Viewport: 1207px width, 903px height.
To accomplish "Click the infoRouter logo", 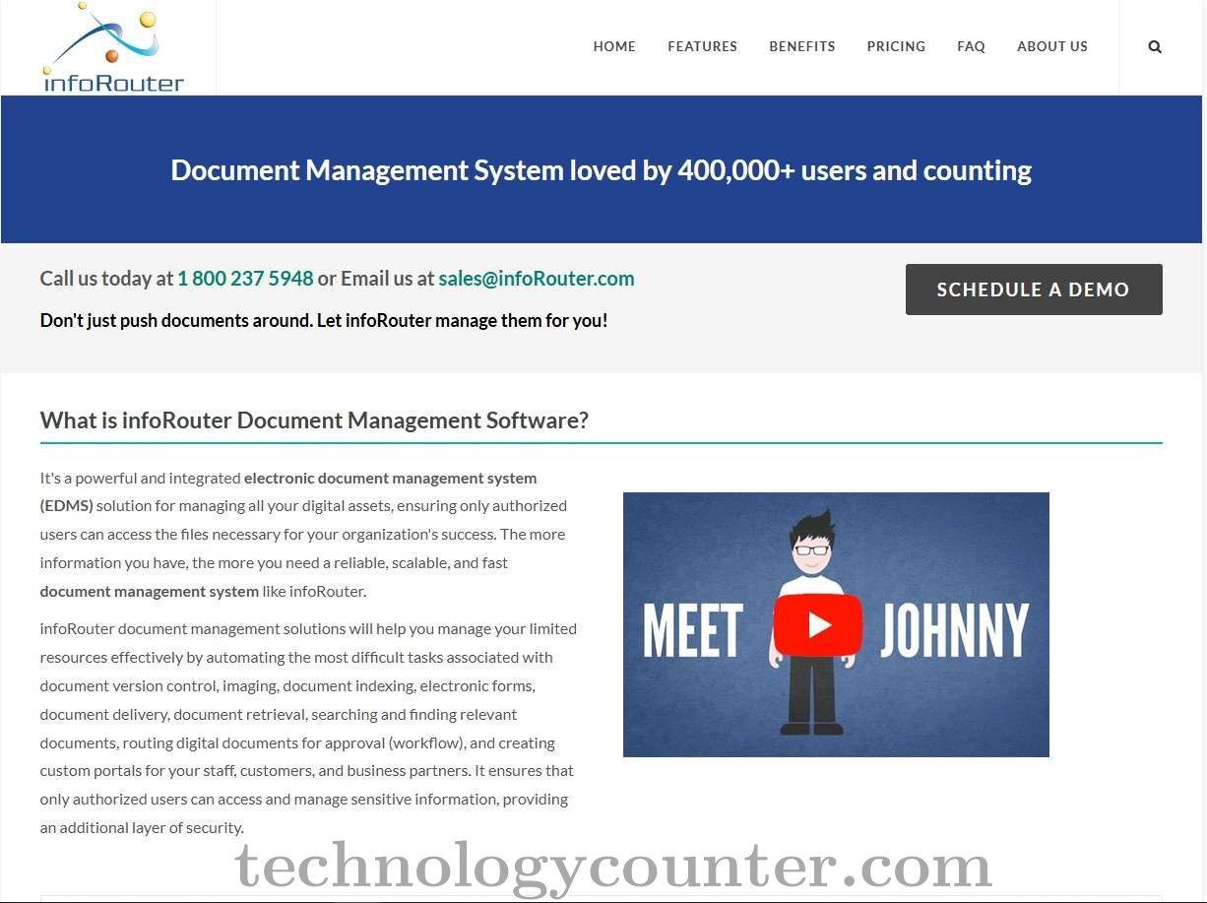I will click(113, 48).
